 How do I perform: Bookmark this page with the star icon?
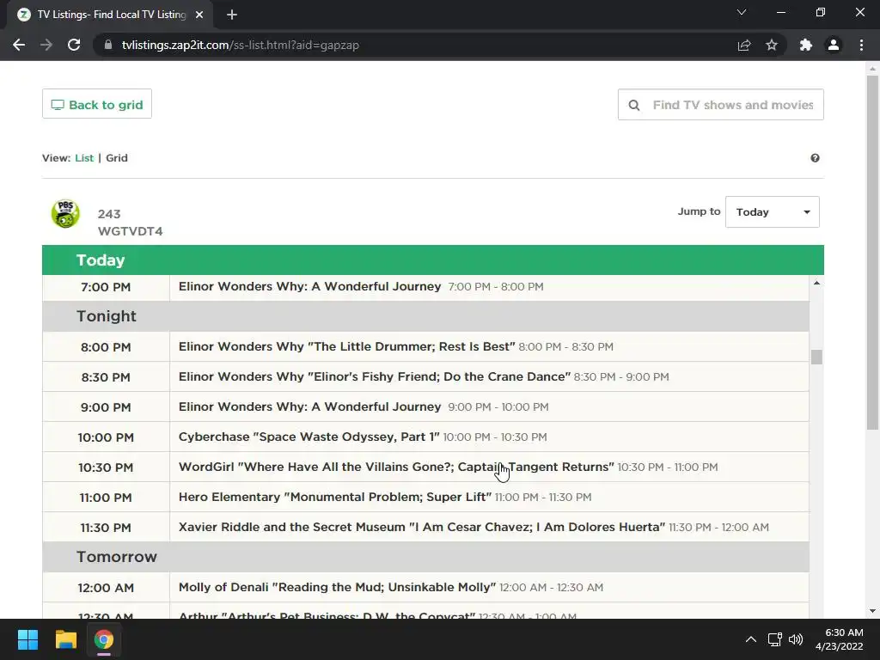pos(772,45)
